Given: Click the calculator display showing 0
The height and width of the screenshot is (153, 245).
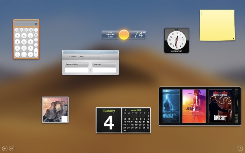Looking at the screenshot, I should click(26, 24).
